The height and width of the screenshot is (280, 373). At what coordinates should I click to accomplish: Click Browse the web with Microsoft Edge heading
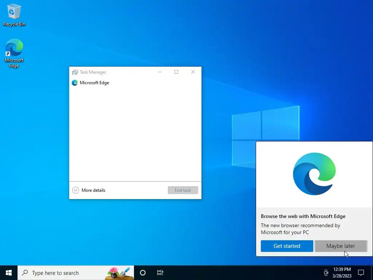[303, 216]
